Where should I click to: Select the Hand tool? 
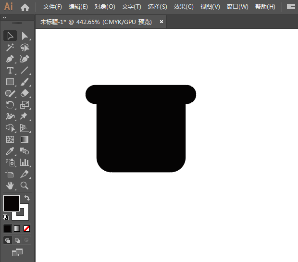click(10, 186)
